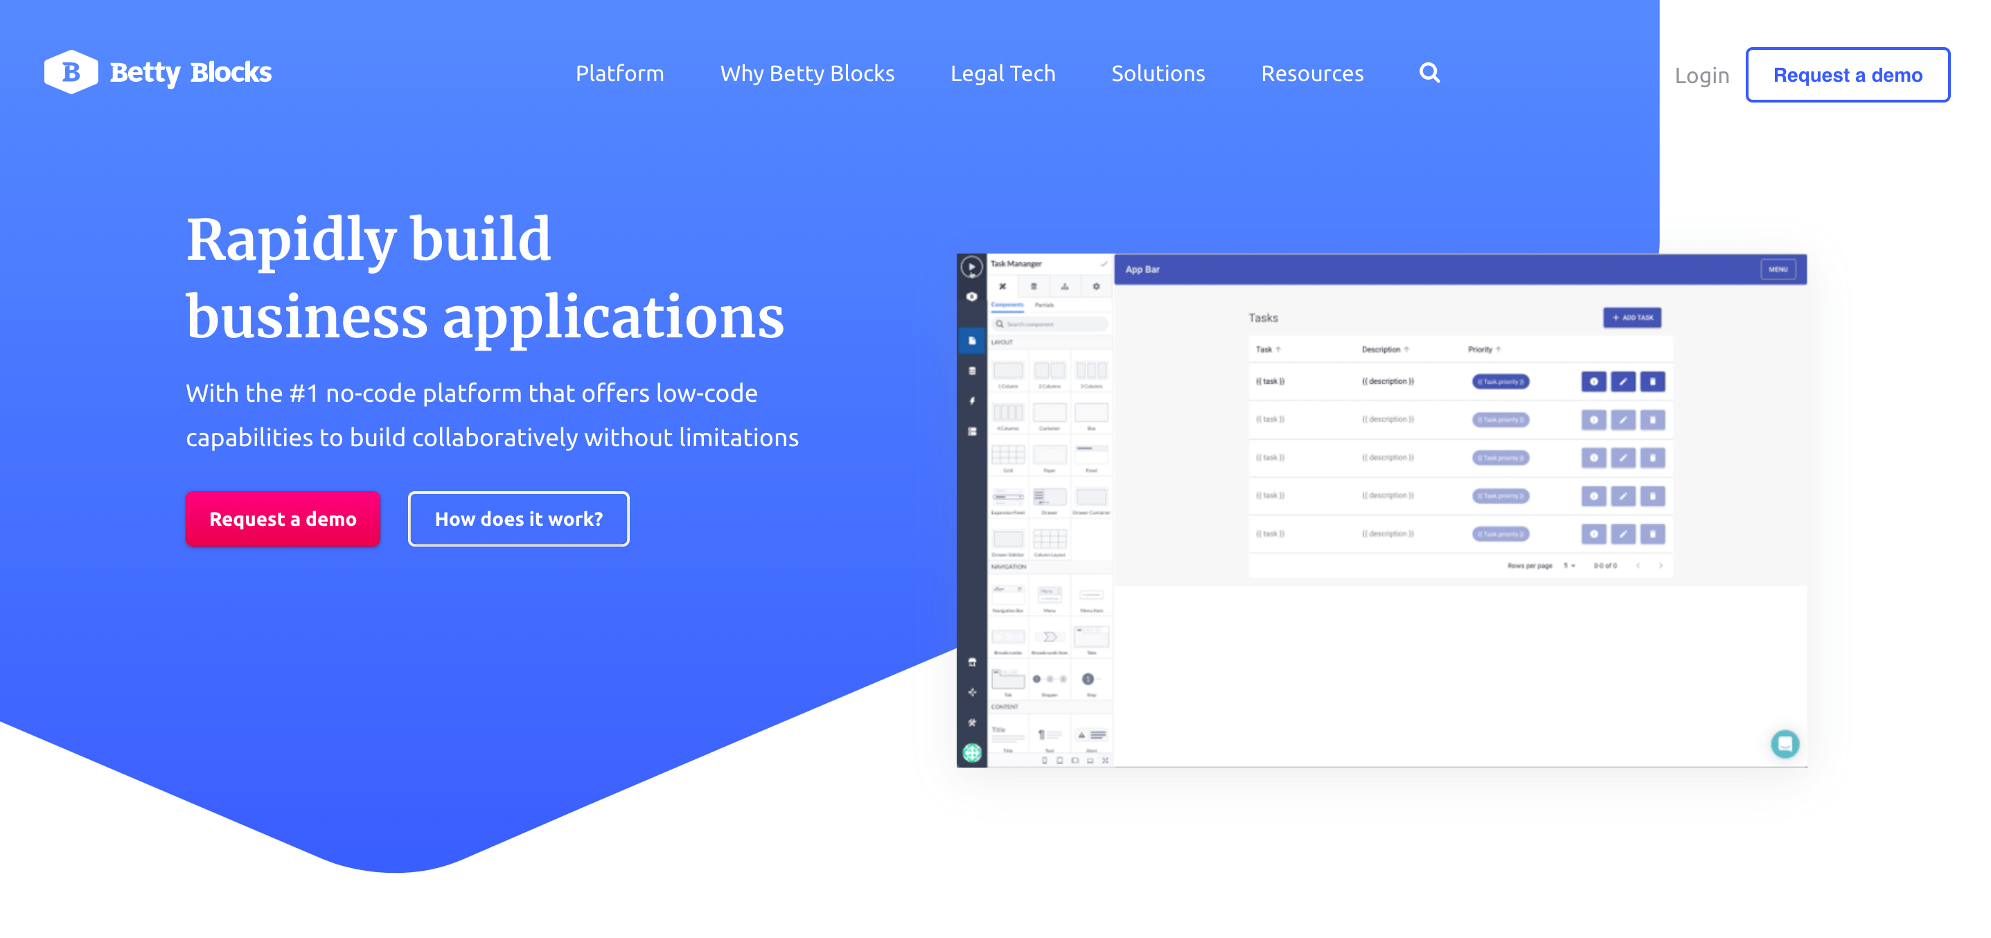This screenshot has height=938, width=1991.
Task: Open the teal chat bubble widget
Action: coord(1785,743)
